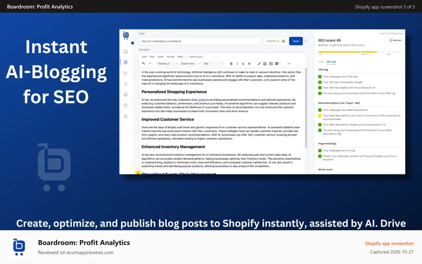Click the info icon next to Save
Viewport: 422px width, 264px height.
(306, 41)
